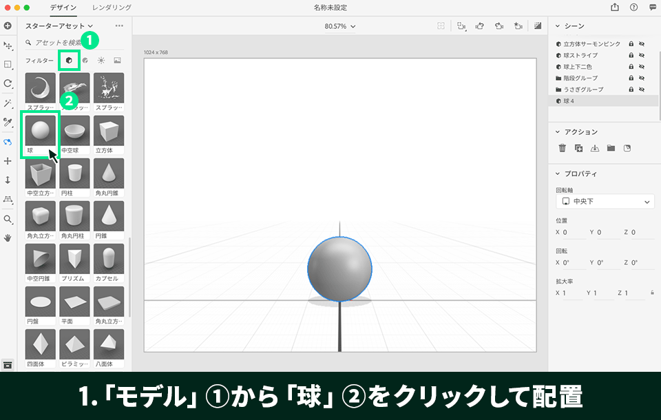
Task: Open the 80.57% zoom level dropdown
Action: pyautogui.click(x=339, y=25)
